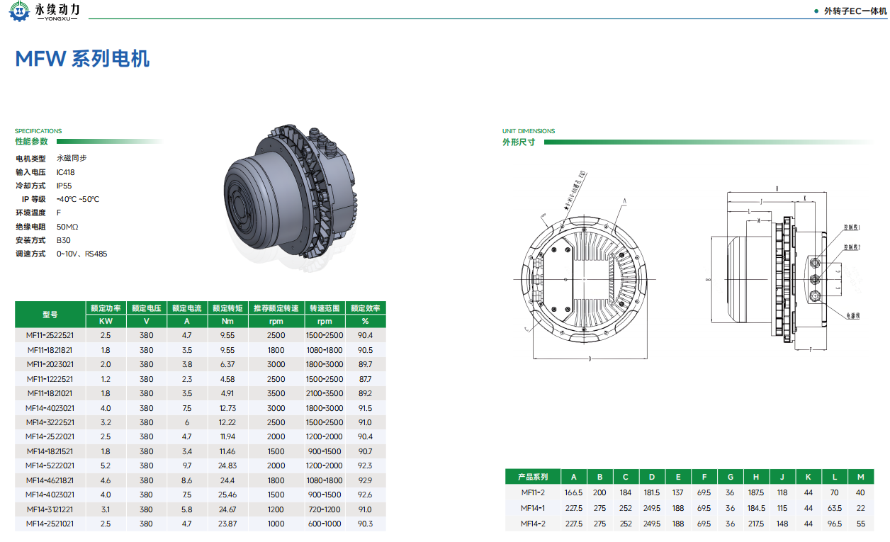Click the 额定转矩 column header
This screenshot has width=890, height=542.
[x=227, y=308]
